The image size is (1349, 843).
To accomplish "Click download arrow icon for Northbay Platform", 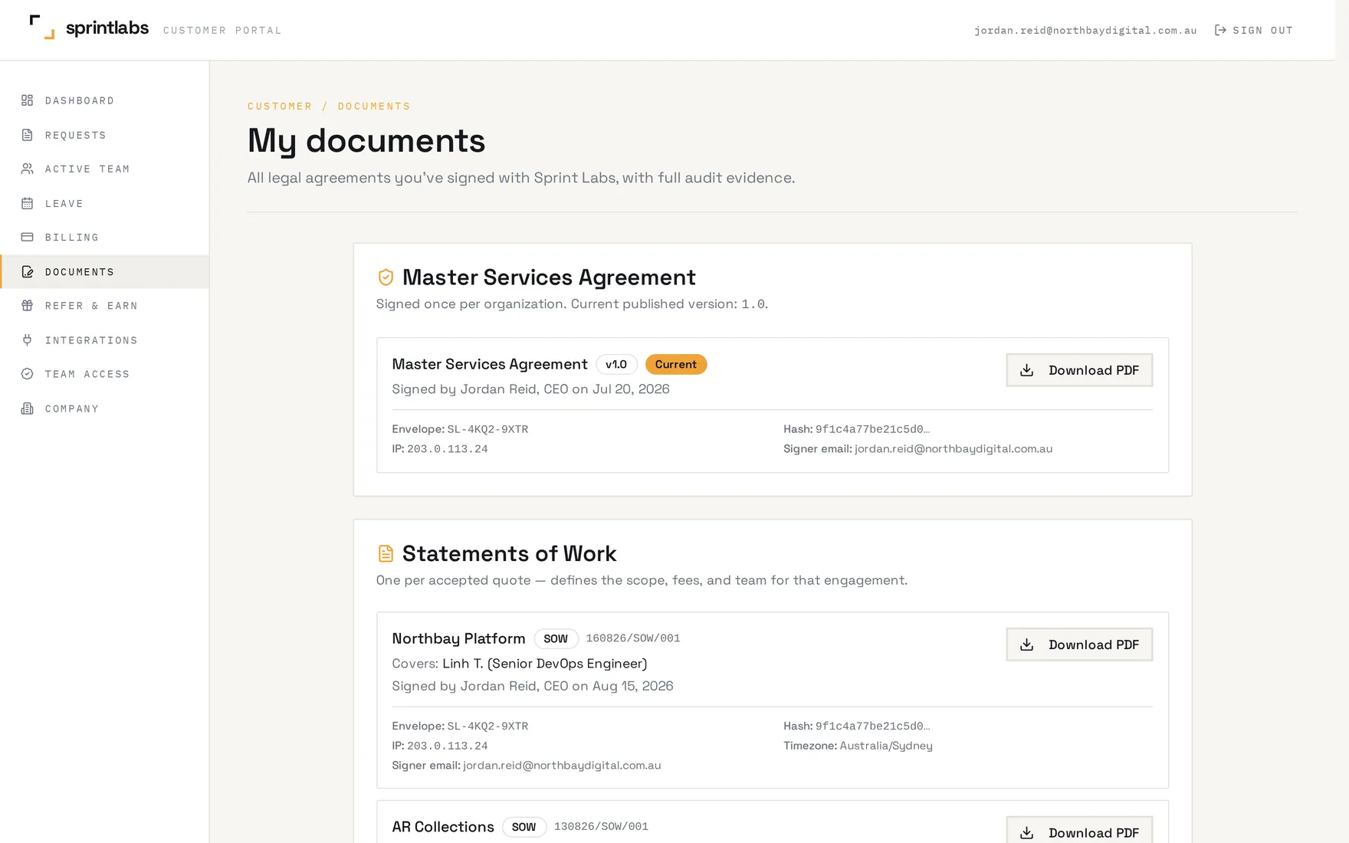I will (x=1026, y=645).
